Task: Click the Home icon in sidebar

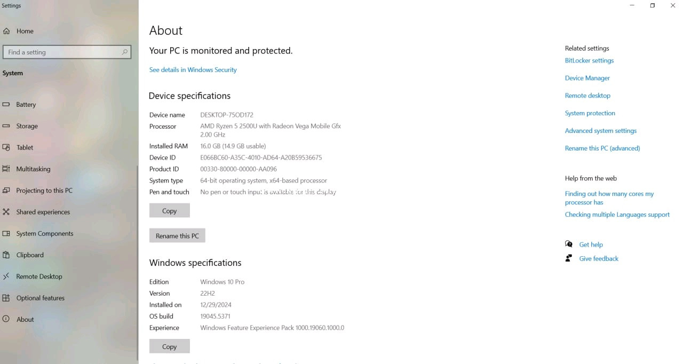Action: pos(6,31)
